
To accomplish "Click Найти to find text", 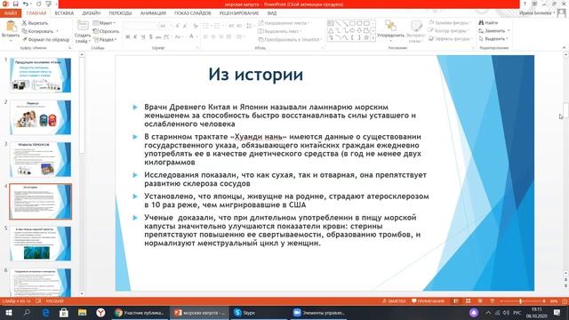I will (x=488, y=23).
